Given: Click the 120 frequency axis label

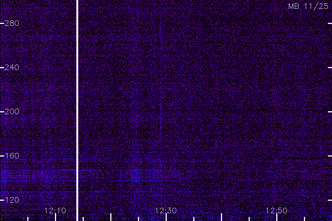Looking at the screenshot, I should (x=12, y=200).
